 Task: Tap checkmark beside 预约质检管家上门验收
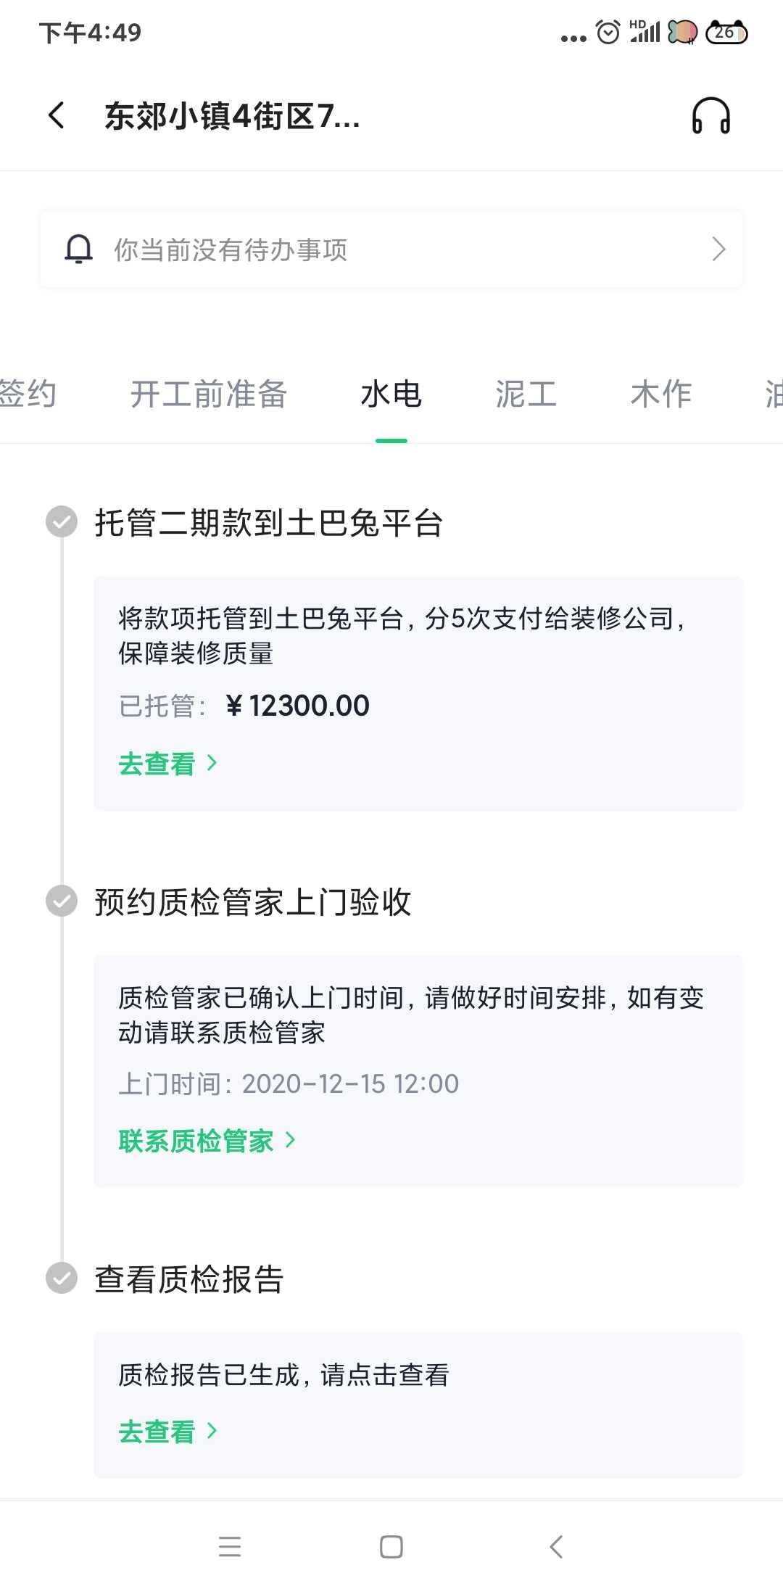pos(62,901)
